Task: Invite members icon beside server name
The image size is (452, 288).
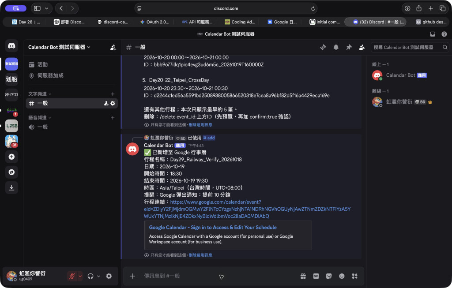Action: coord(113,48)
